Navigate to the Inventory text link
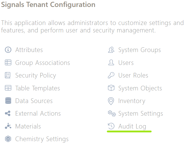The height and width of the screenshot is (145, 185). point(132,101)
